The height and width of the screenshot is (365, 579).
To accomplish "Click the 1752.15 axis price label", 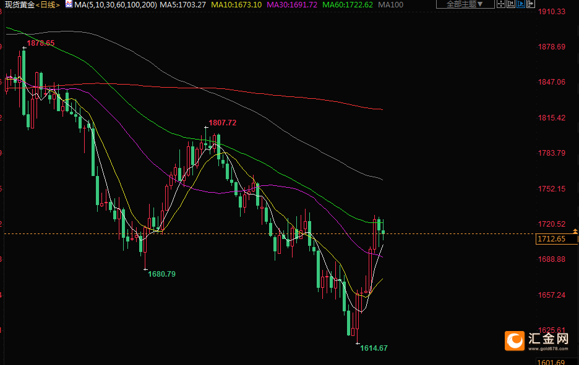I will click(551, 189).
